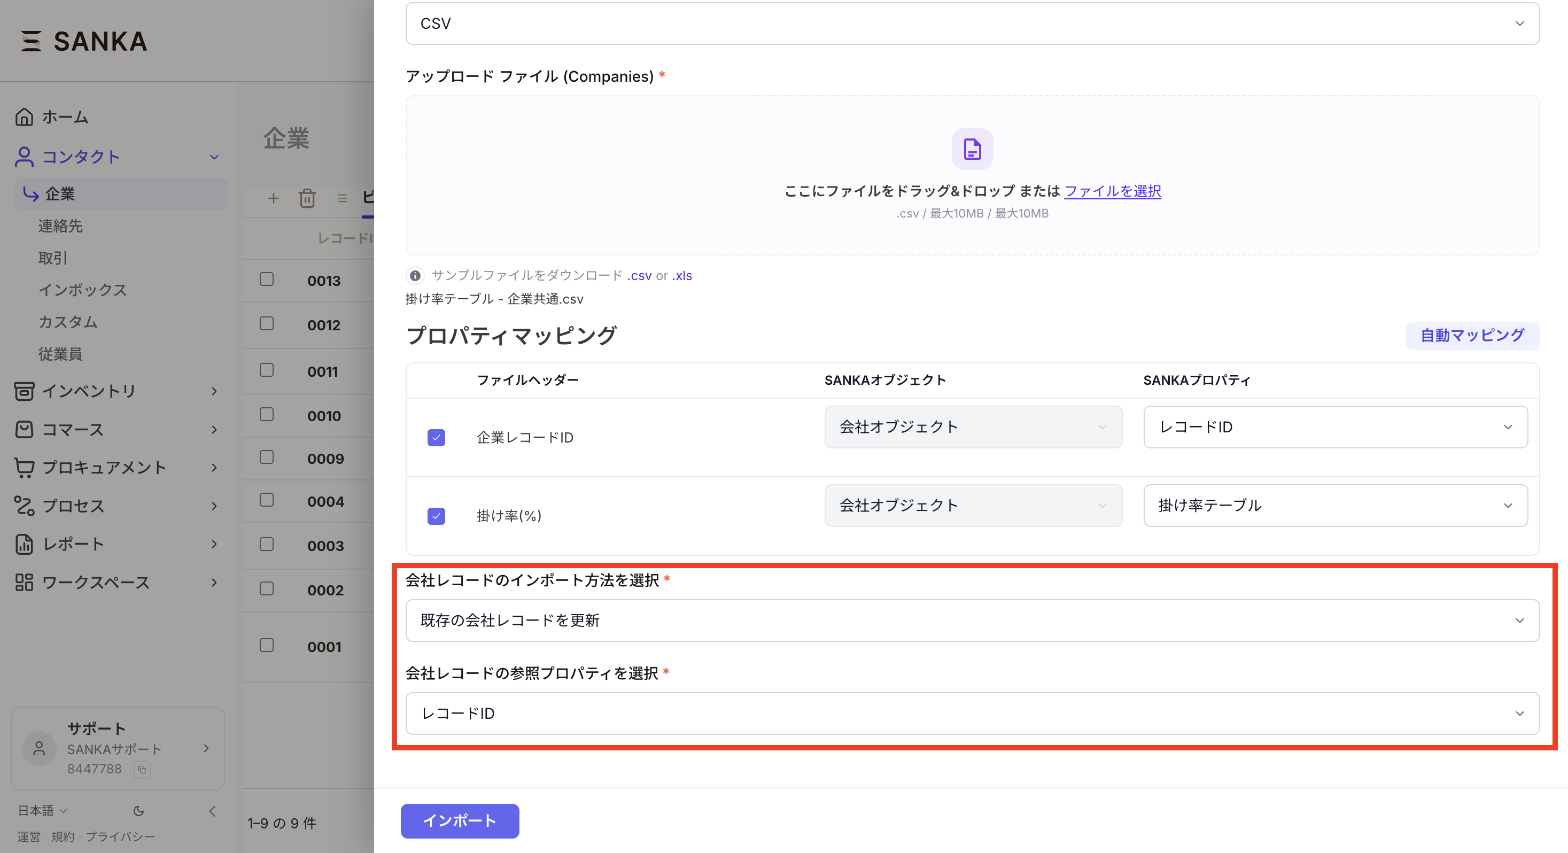Copy the workspace ID 8447788 icon
1568x853 pixels.
tap(142, 770)
